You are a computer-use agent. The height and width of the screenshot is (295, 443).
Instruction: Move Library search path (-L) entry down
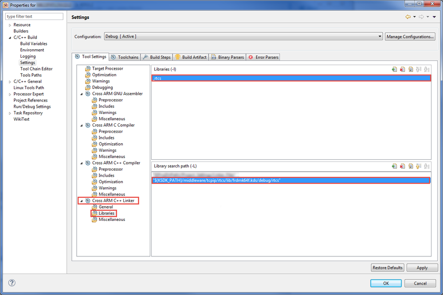(427, 166)
